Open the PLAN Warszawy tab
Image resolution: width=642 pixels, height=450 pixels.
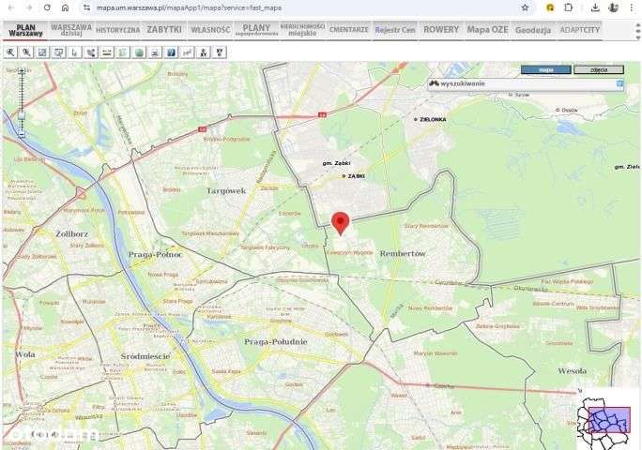click(25, 30)
